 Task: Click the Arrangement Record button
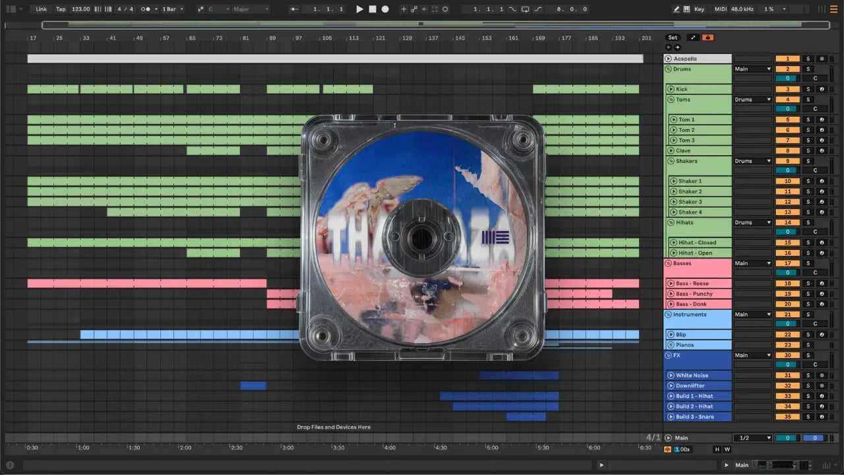385,9
